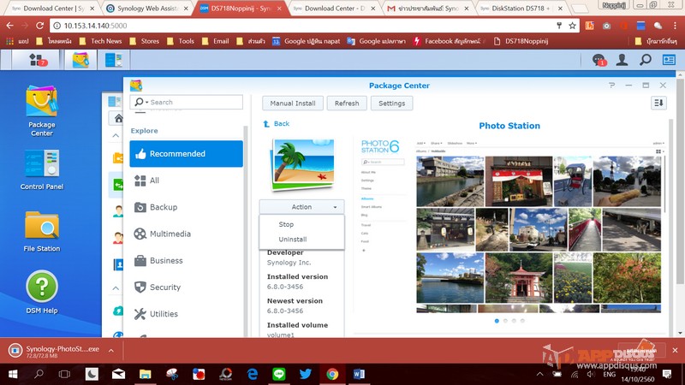Screen dimensions: 685x385
Task: Select the Utilities category
Action: click(186, 314)
